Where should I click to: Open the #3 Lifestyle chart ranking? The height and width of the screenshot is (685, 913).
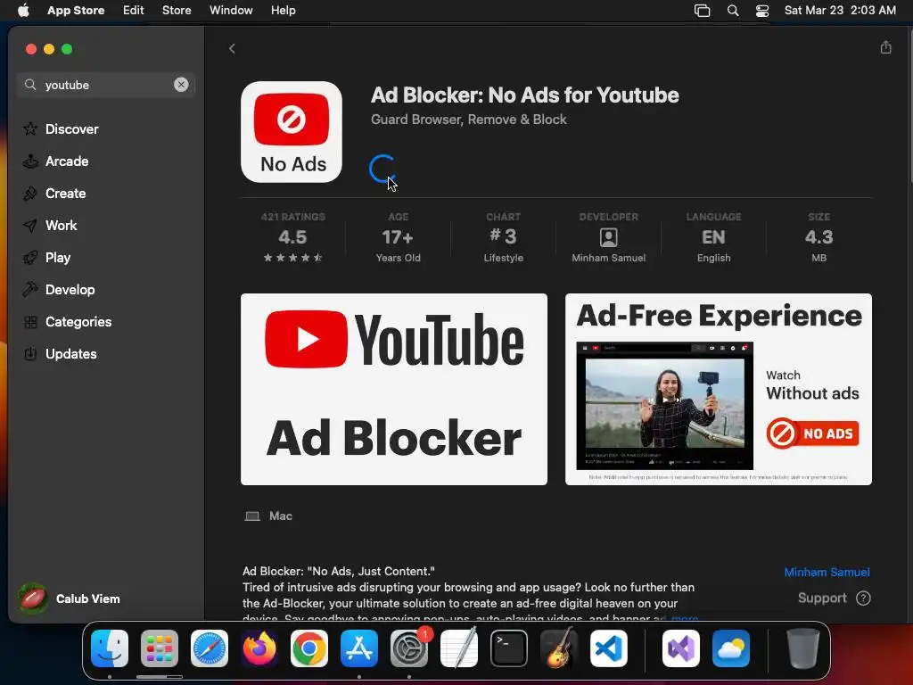[504, 237]
